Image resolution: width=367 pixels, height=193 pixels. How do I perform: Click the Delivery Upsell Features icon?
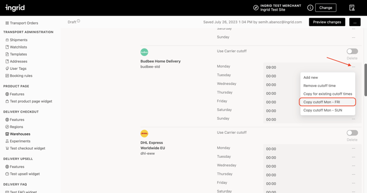point(7,166)
